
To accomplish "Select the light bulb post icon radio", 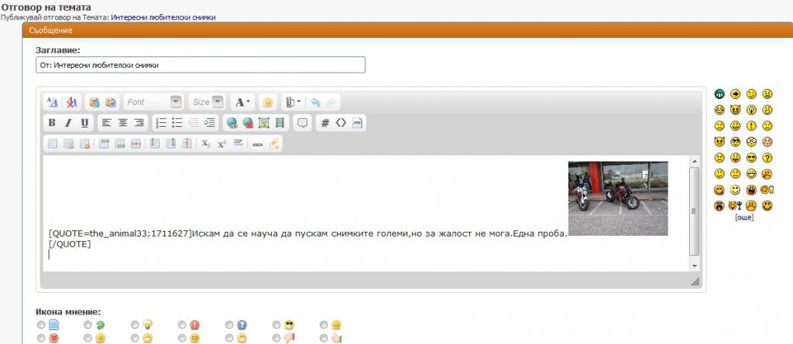I will 136,325.
